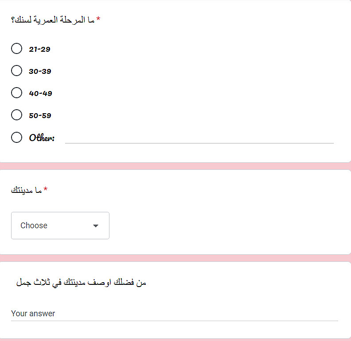Click the 40-49 label text

pos(40,93)
